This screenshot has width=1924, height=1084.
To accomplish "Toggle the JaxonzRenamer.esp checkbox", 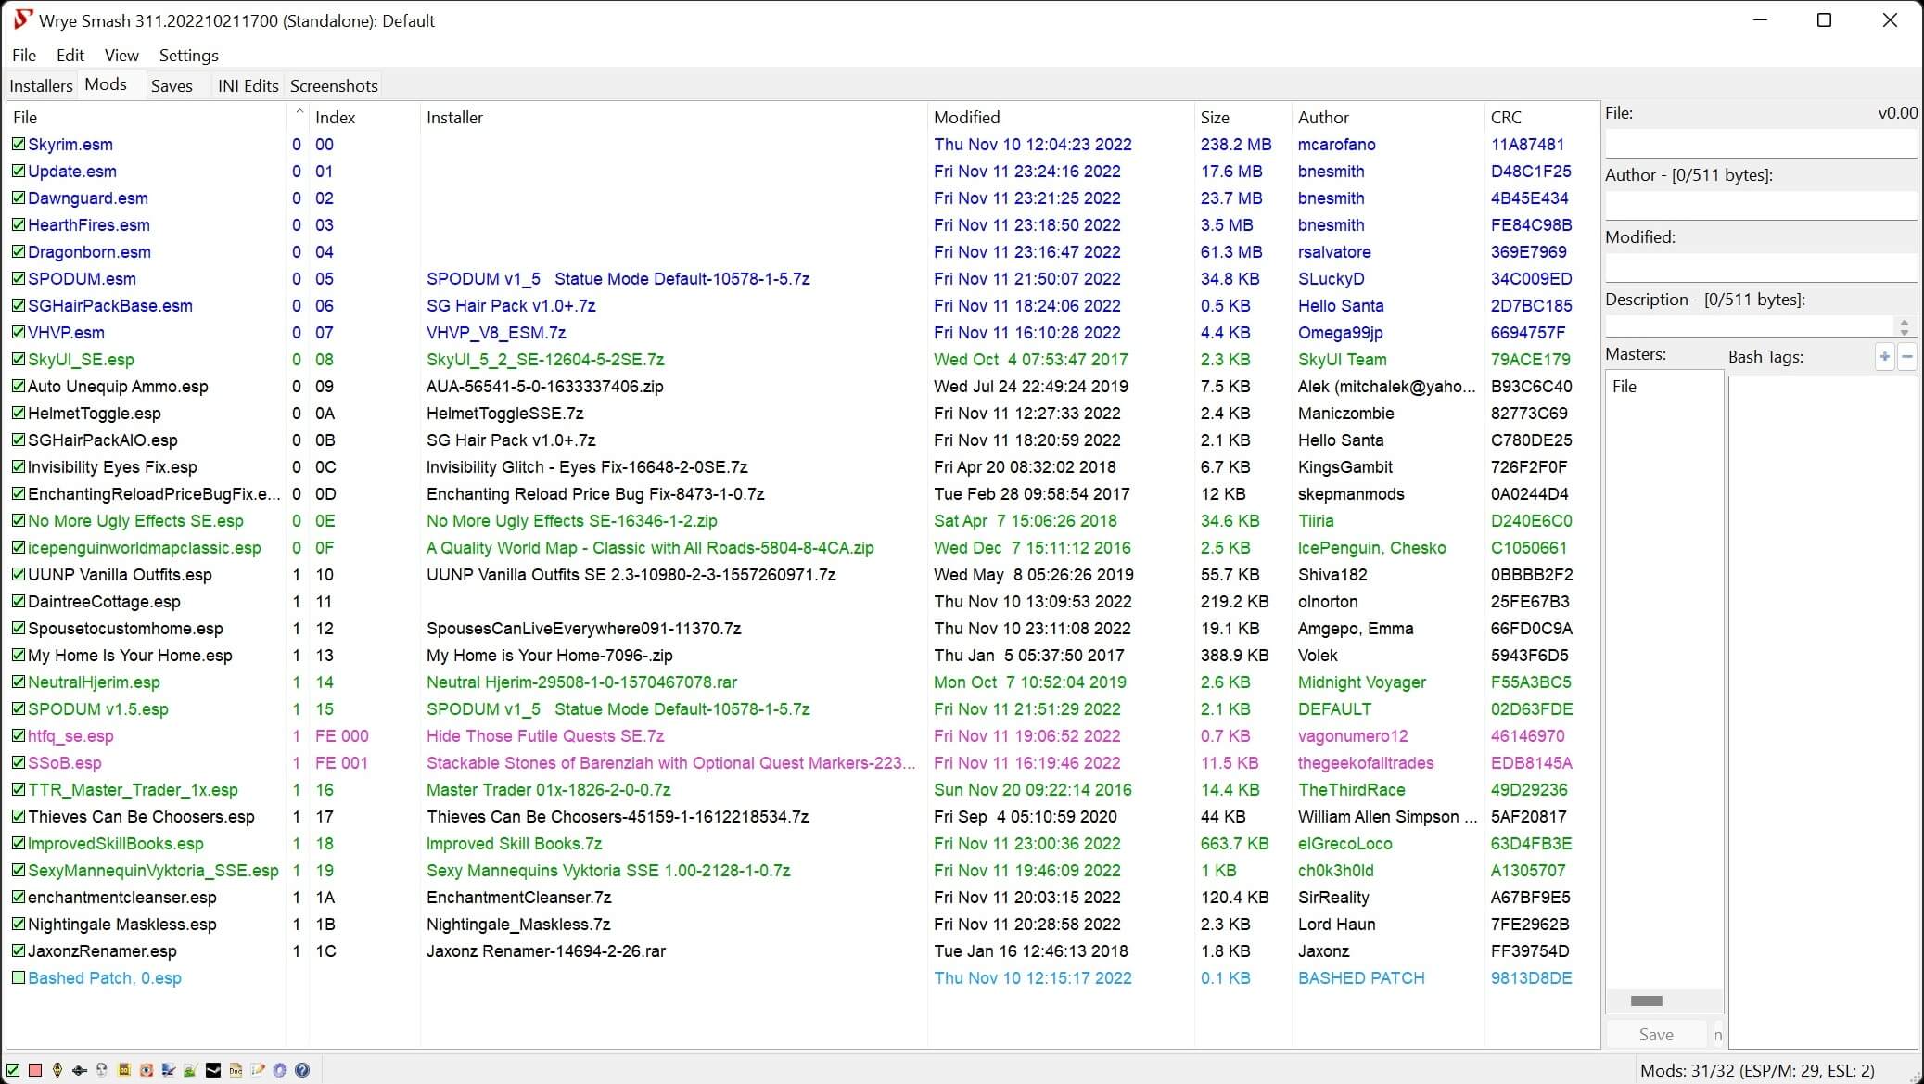I will click(19, 950).
